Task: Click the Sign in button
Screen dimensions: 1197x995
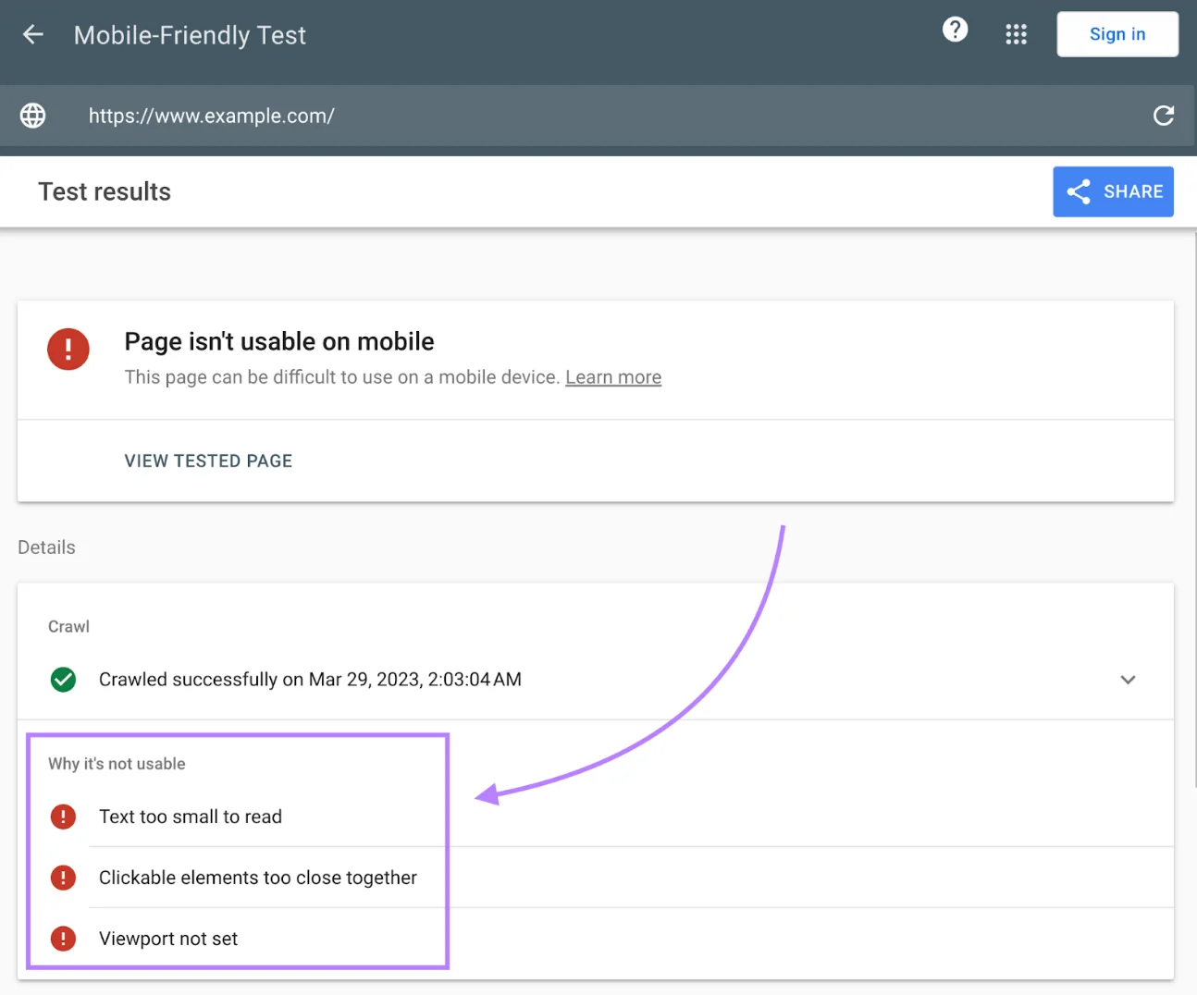Action: pos(1117,34)
